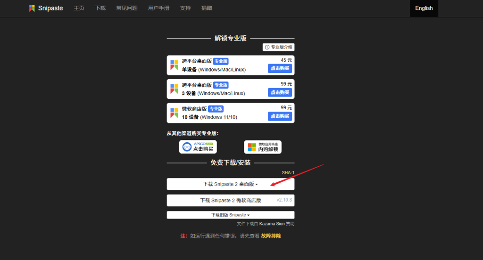Buy the 99 元 微软商店版 for 10 设备
This screenshot has width=483, height=260.
coord(280,116)
